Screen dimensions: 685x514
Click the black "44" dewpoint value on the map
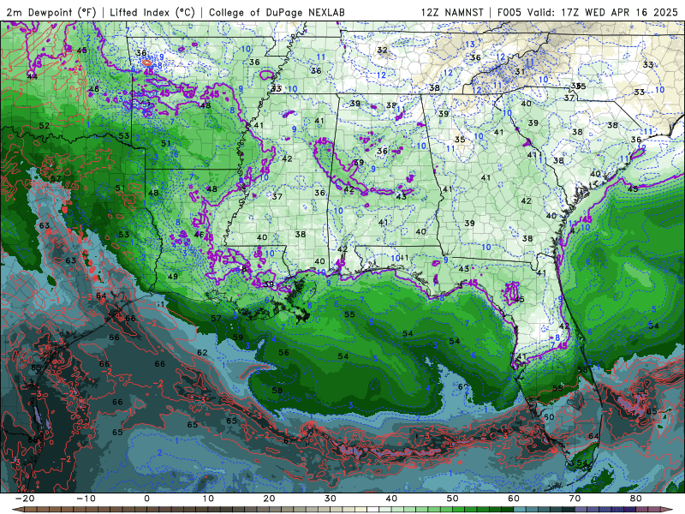tap(33, 76)
